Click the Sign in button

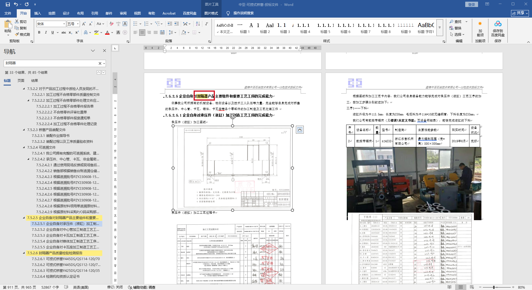tap(471, 4)
